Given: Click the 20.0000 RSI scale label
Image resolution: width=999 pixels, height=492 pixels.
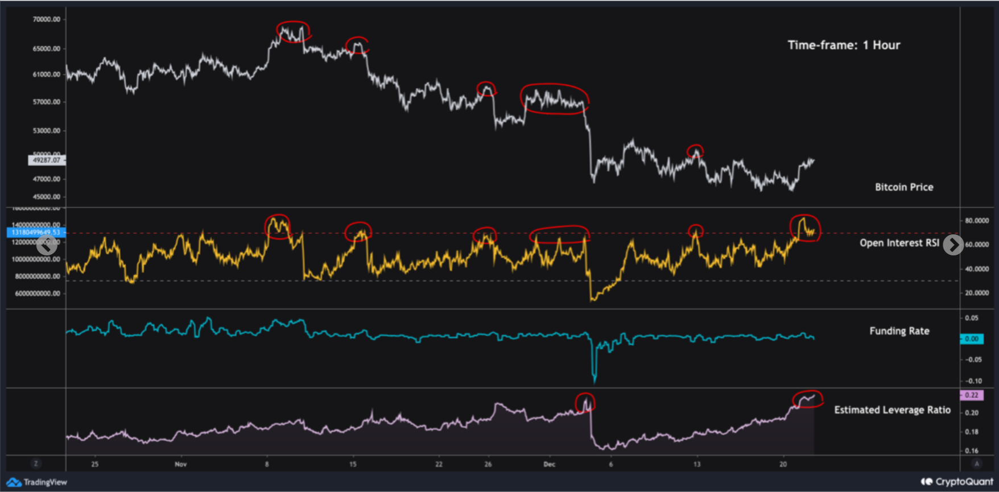Looking at the screenshot, I should [977, 293].
